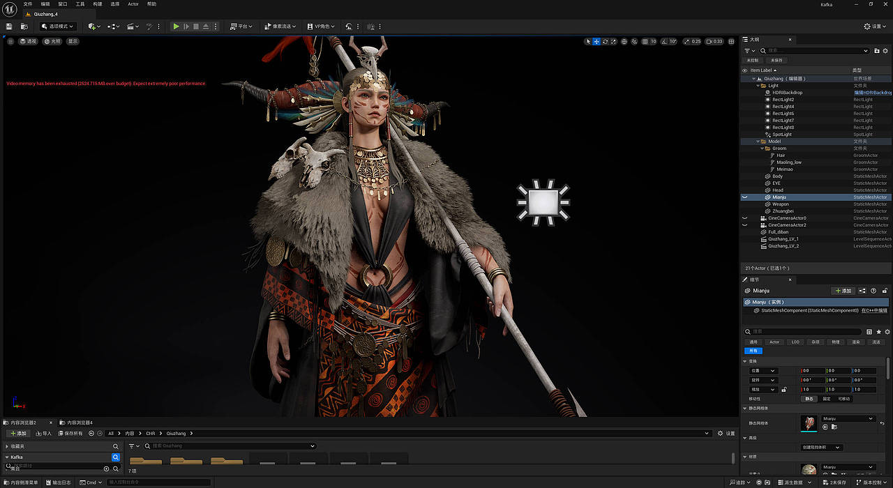Screen dimensions: 893x488
Task: Toggle rotation angle snapping icon
Action: click(664, 41)
